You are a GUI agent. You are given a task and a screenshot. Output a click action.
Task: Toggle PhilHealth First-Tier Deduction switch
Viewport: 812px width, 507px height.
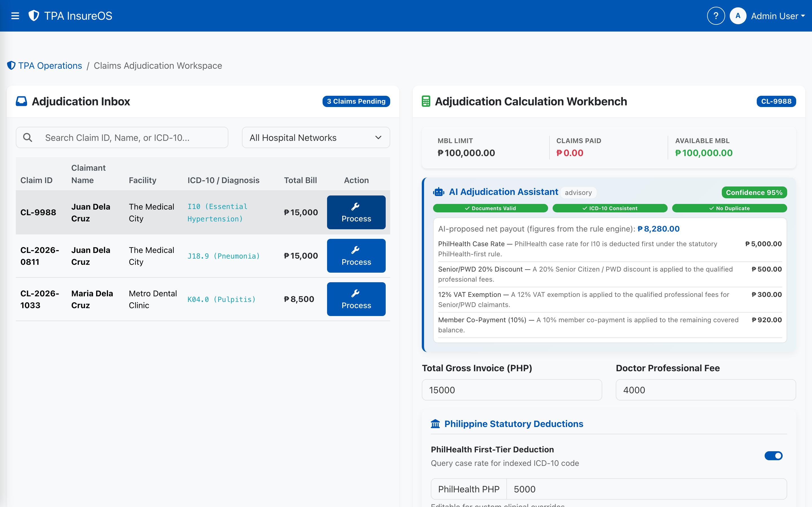[773, 456]
